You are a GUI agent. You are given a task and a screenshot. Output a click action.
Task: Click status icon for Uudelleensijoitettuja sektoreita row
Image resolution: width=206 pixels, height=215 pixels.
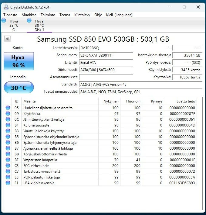tap(8, 108)
